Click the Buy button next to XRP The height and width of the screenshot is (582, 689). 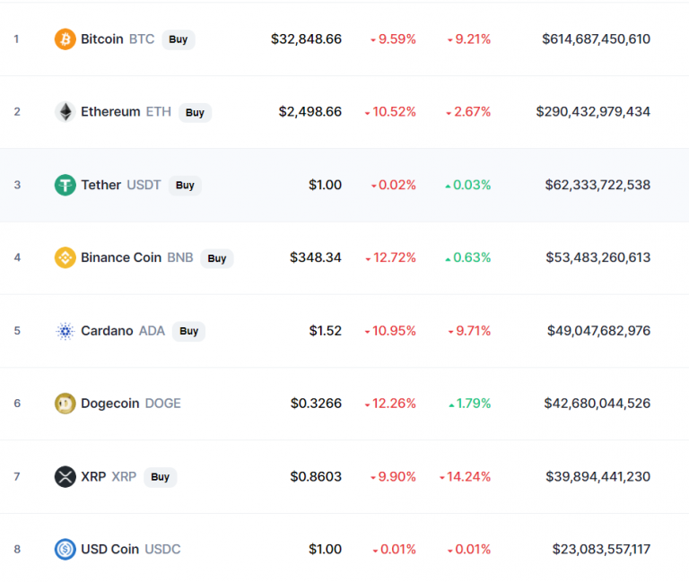point(161,477)
